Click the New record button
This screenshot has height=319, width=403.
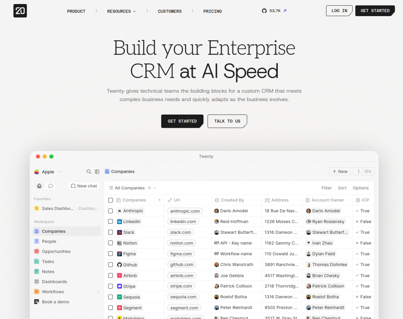tap(340, 171)
